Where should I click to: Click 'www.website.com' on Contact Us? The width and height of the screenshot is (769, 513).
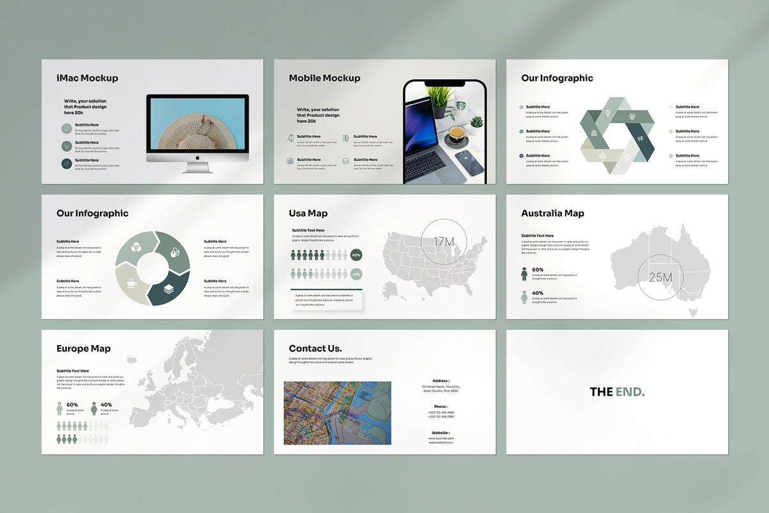pyautogui.click(x=441, y=443)
